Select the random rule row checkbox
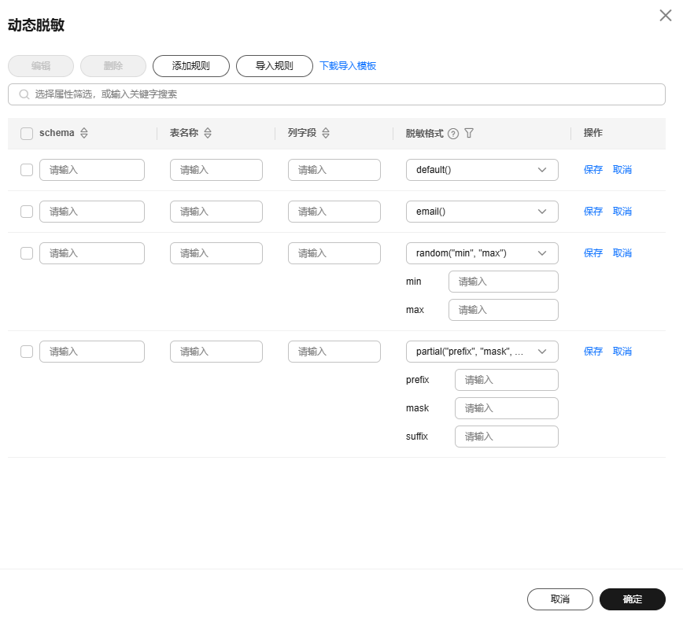 click(x=27, y=253)
